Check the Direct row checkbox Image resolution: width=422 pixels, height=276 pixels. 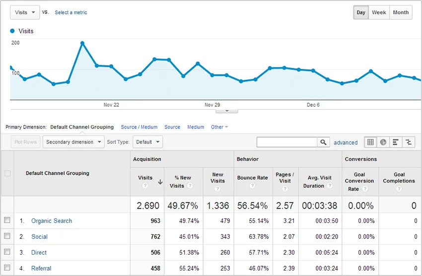coord(7,252)
